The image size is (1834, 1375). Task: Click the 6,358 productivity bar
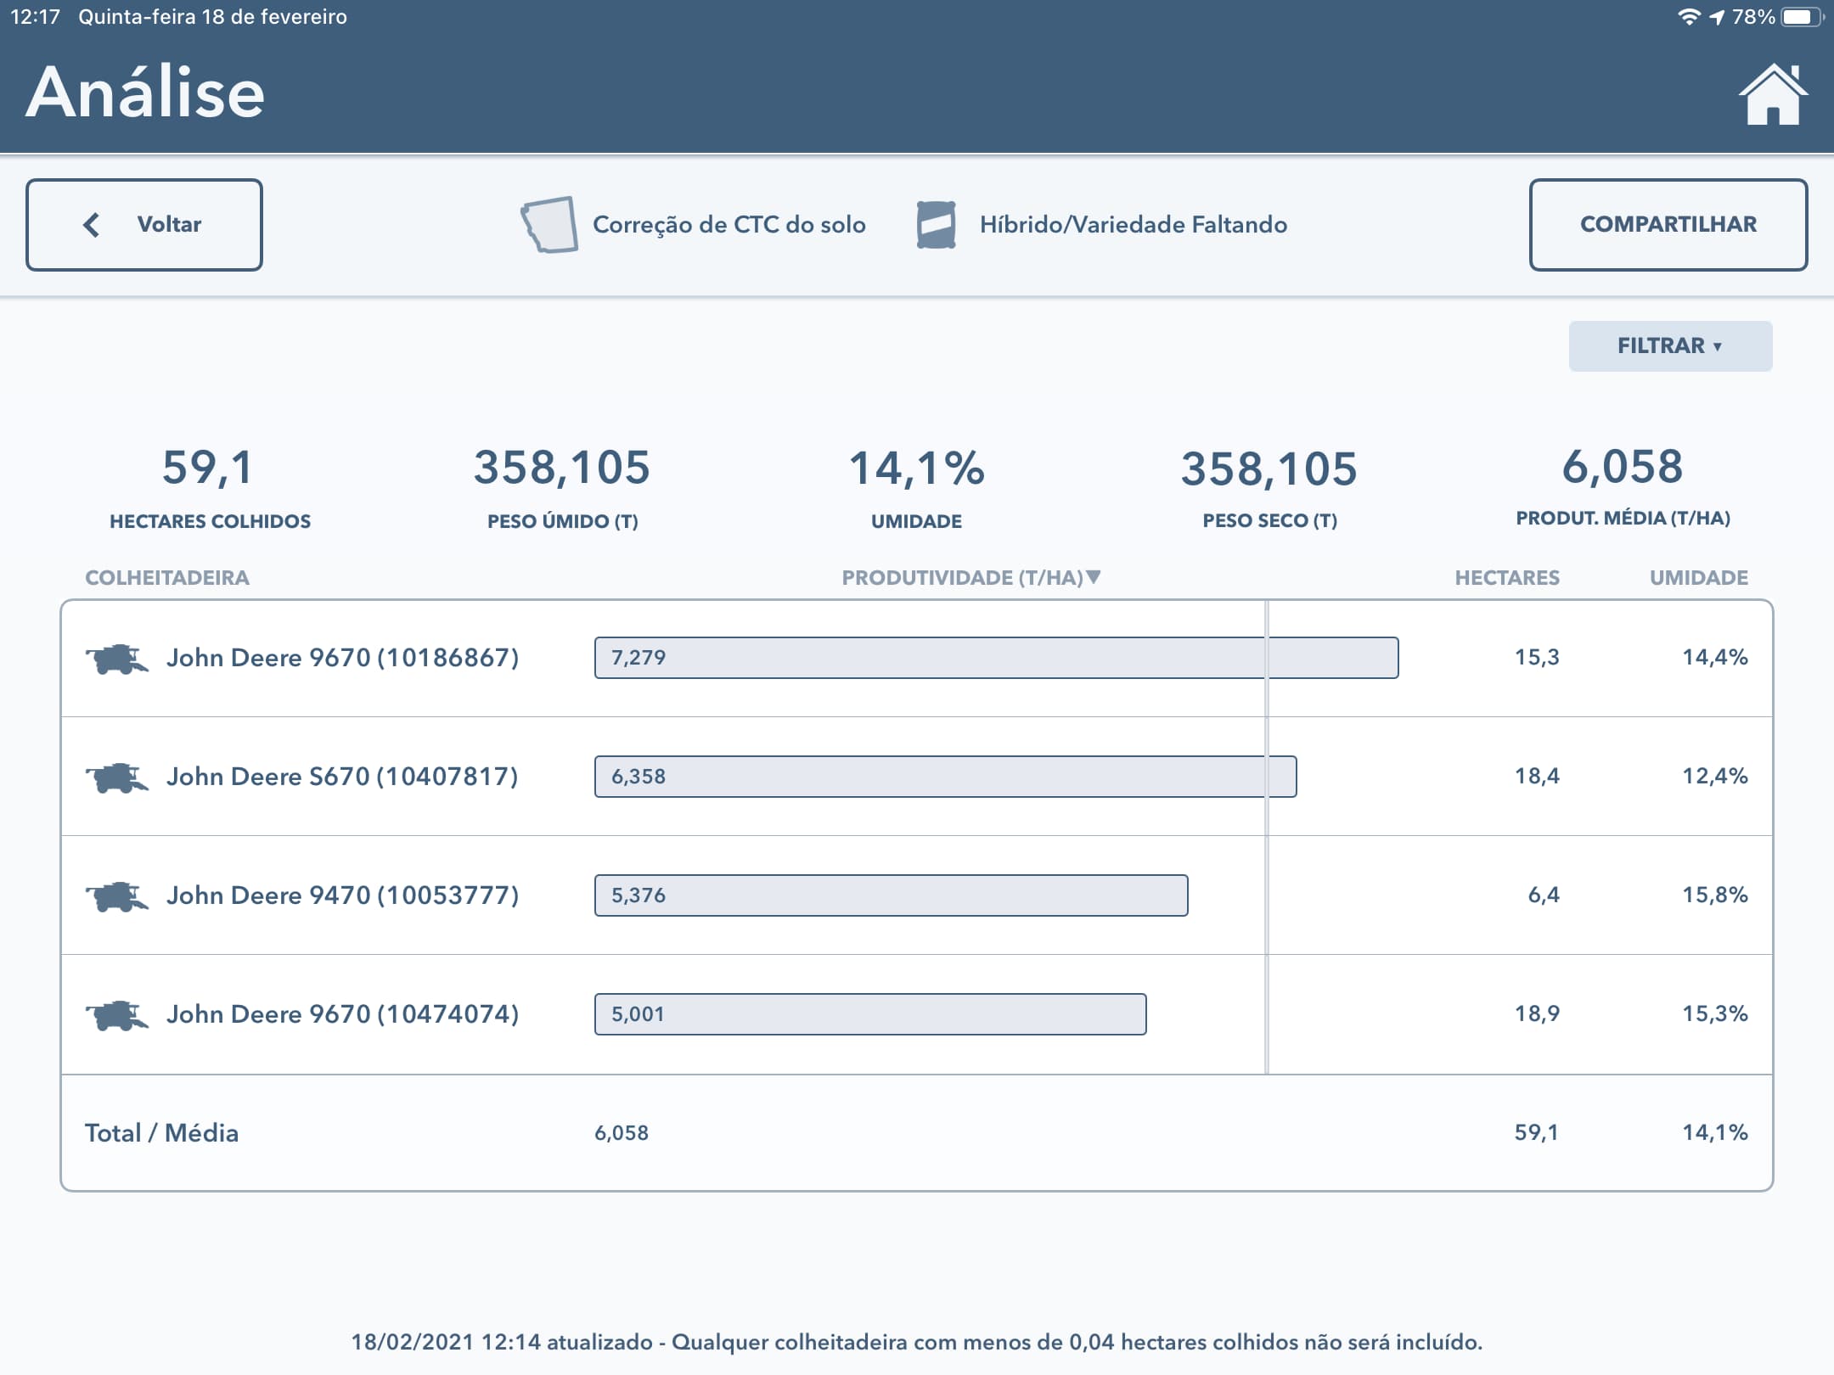coord(946,777)
